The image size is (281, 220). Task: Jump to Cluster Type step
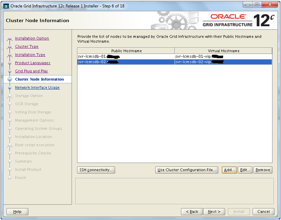27,46
